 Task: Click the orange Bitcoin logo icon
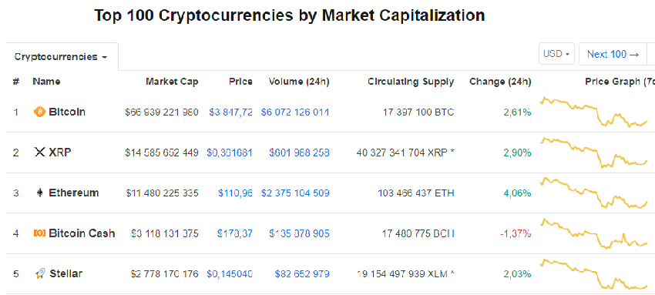point(39,112)
